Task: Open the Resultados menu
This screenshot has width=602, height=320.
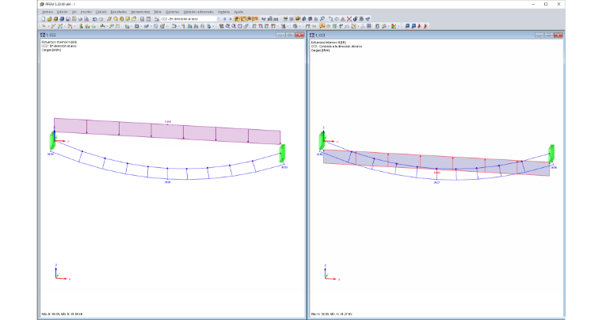Action: [x=119, y=12]
